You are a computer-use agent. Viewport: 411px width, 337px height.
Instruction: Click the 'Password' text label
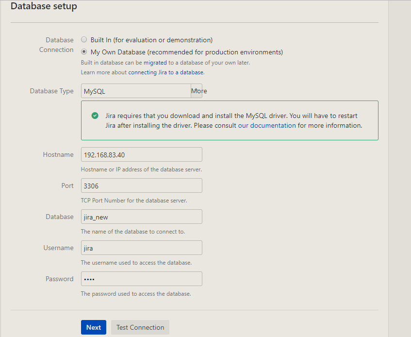(x=60, y=279)
